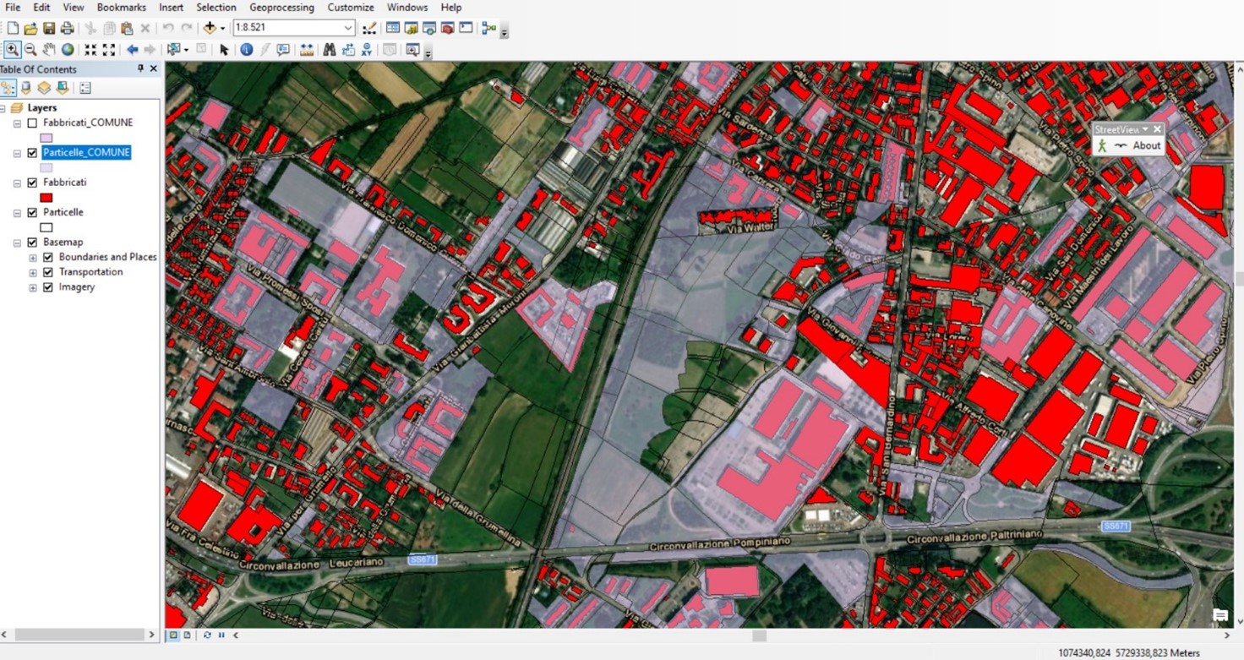
Task: Hide the Particelle layer
Action: coord(32,213)
